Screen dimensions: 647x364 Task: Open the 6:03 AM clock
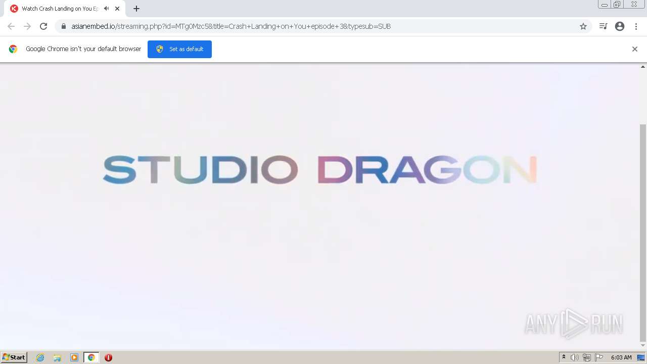621,357
